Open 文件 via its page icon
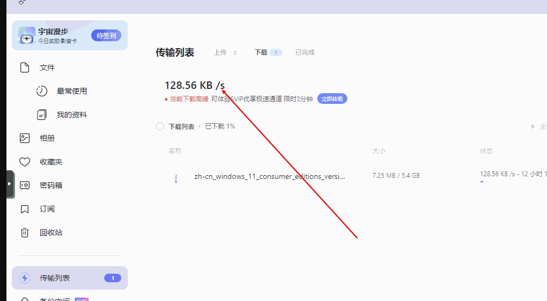Screen dimensions: 547x301 (25, 67)
